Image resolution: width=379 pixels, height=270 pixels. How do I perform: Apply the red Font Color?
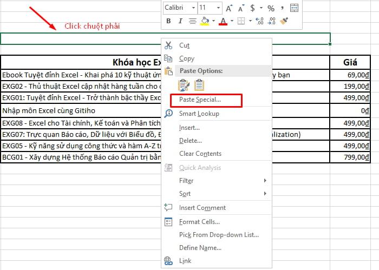click(223, 21)
